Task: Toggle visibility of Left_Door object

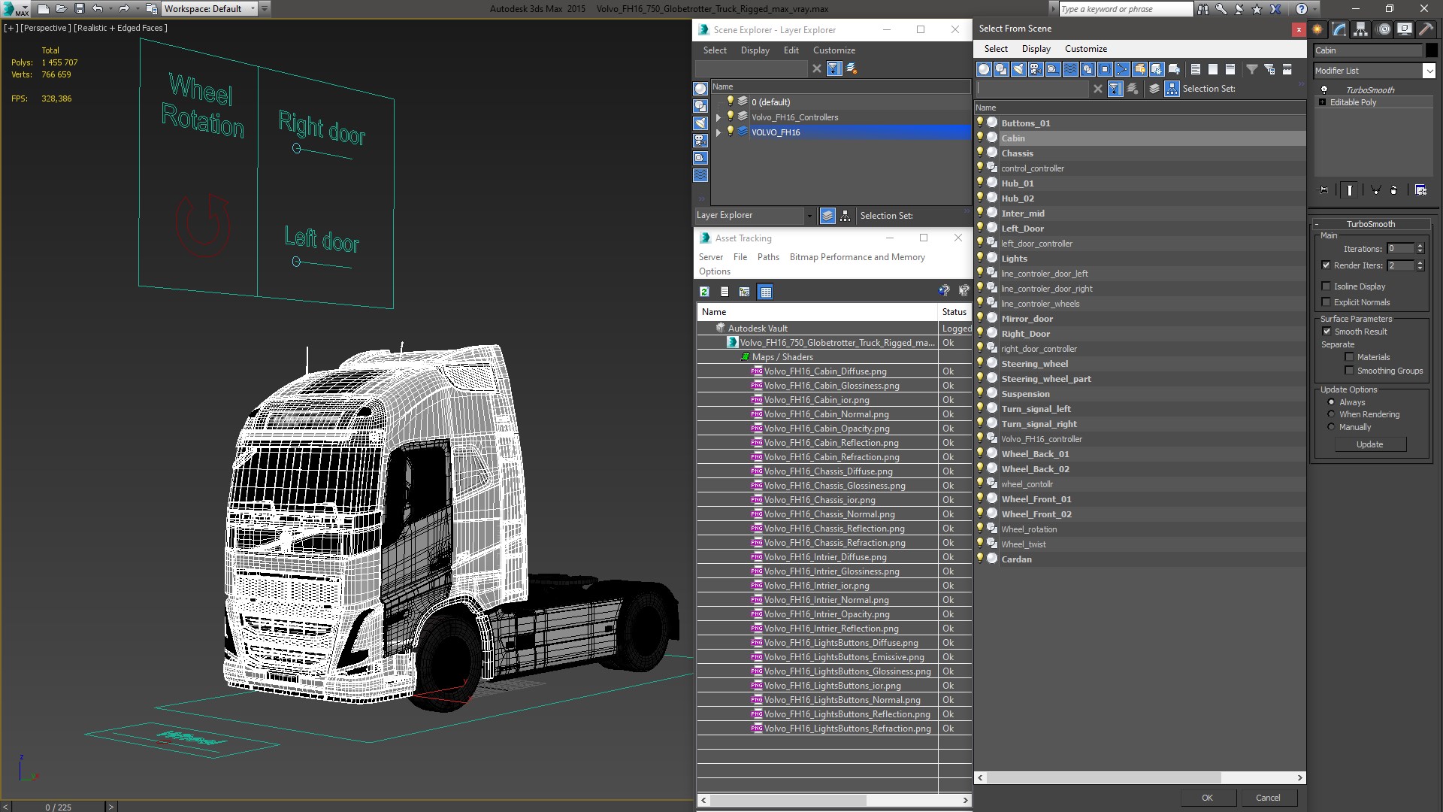Action: (x=980, y=228)
